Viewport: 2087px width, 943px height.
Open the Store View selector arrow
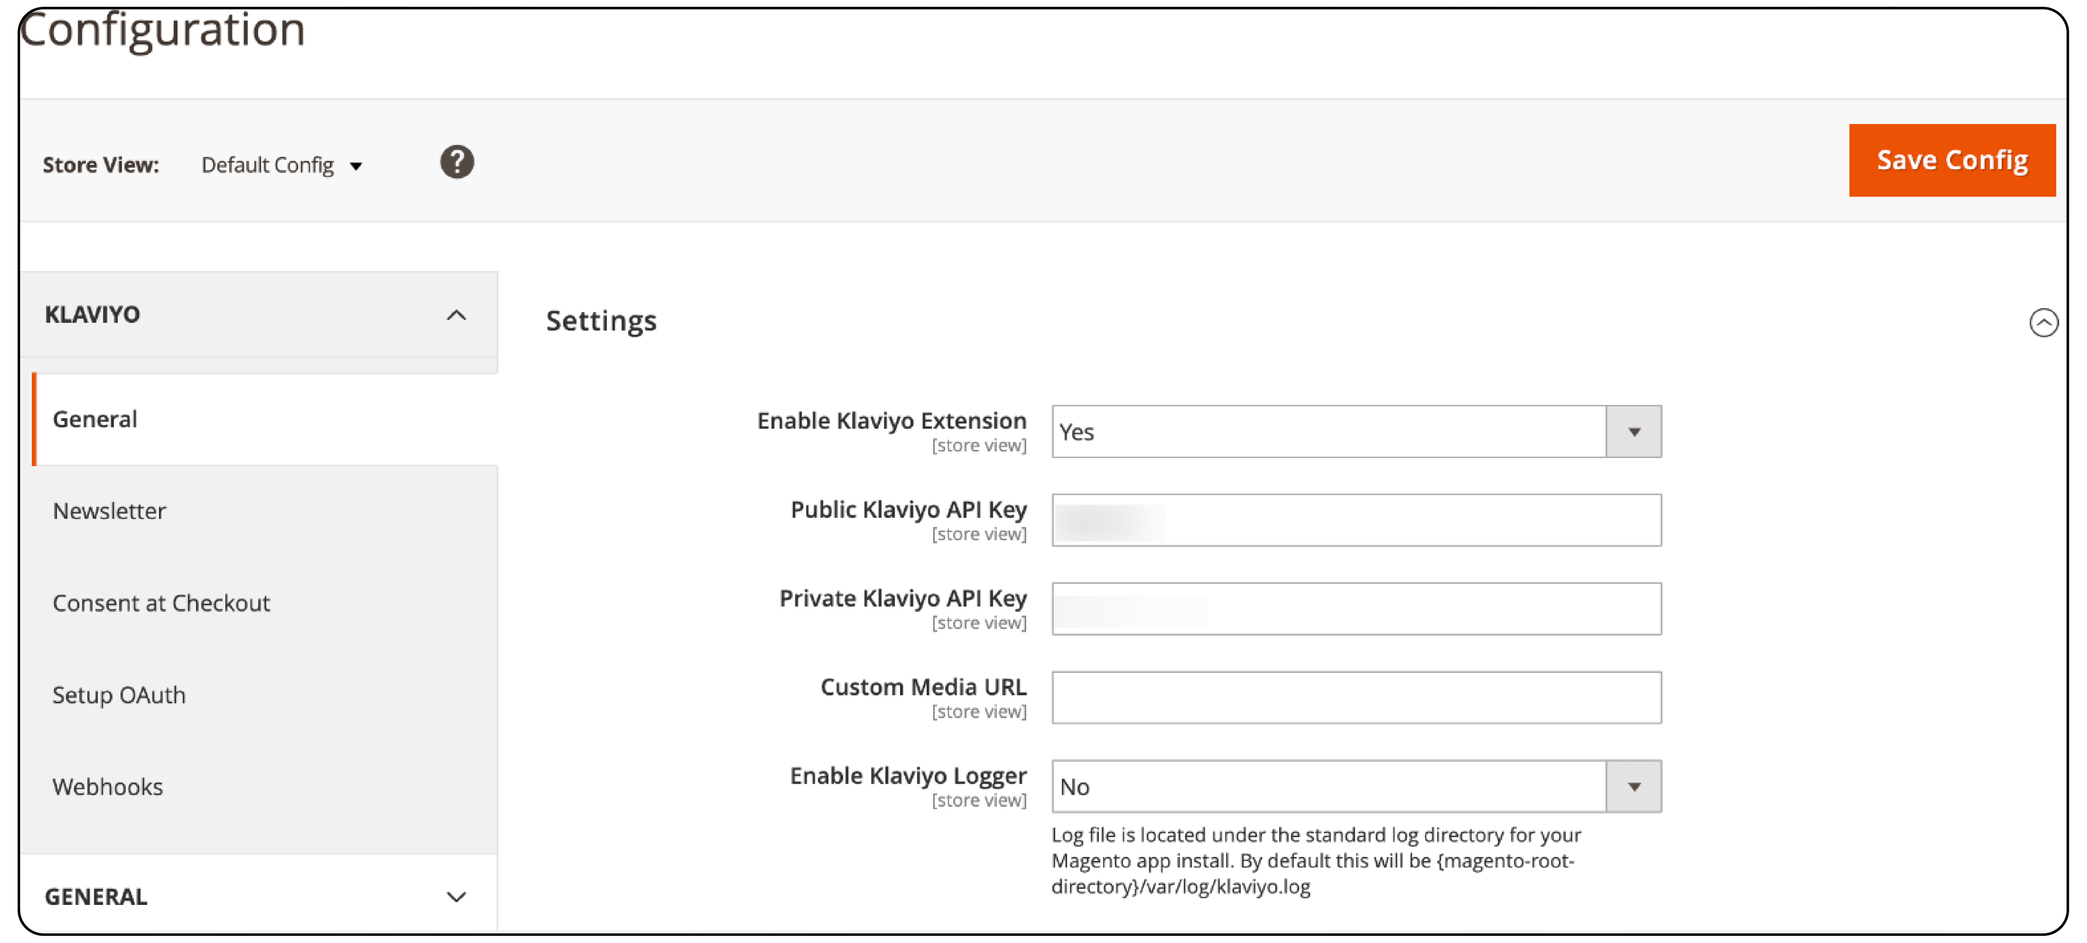[357, 165]
